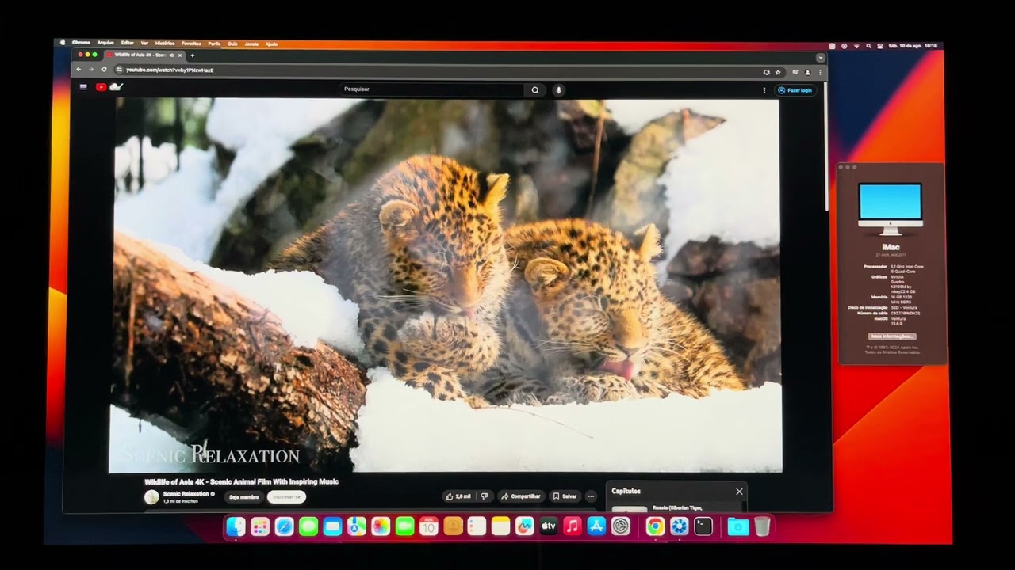Launch Safari from the Dock
The height and width of the screenshot is (570, 1015).
click(x=284, y=526)
